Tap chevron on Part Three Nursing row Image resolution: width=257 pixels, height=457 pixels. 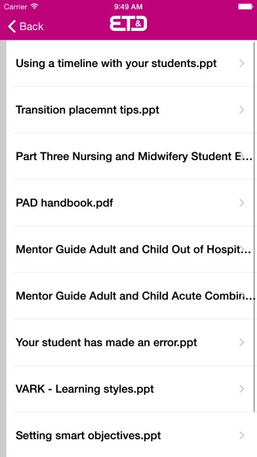241,156
